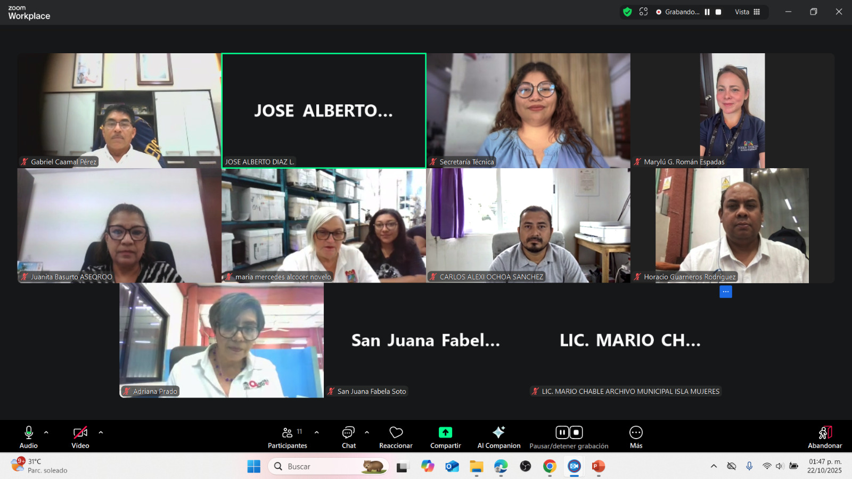The image size is (852, 479).
Task: Stop recording in the top bar
Action: tap(718, 12)
